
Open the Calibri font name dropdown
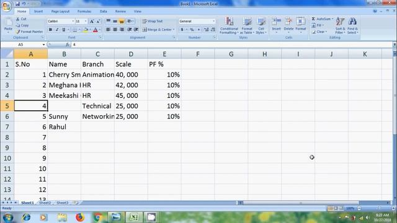point(73,21)
